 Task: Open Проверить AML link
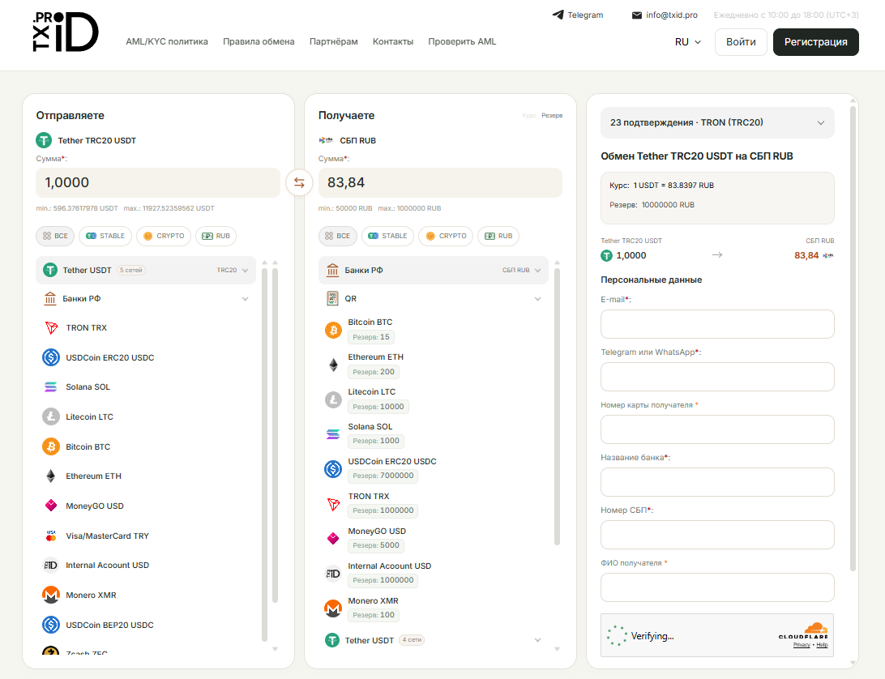point(462,42)
